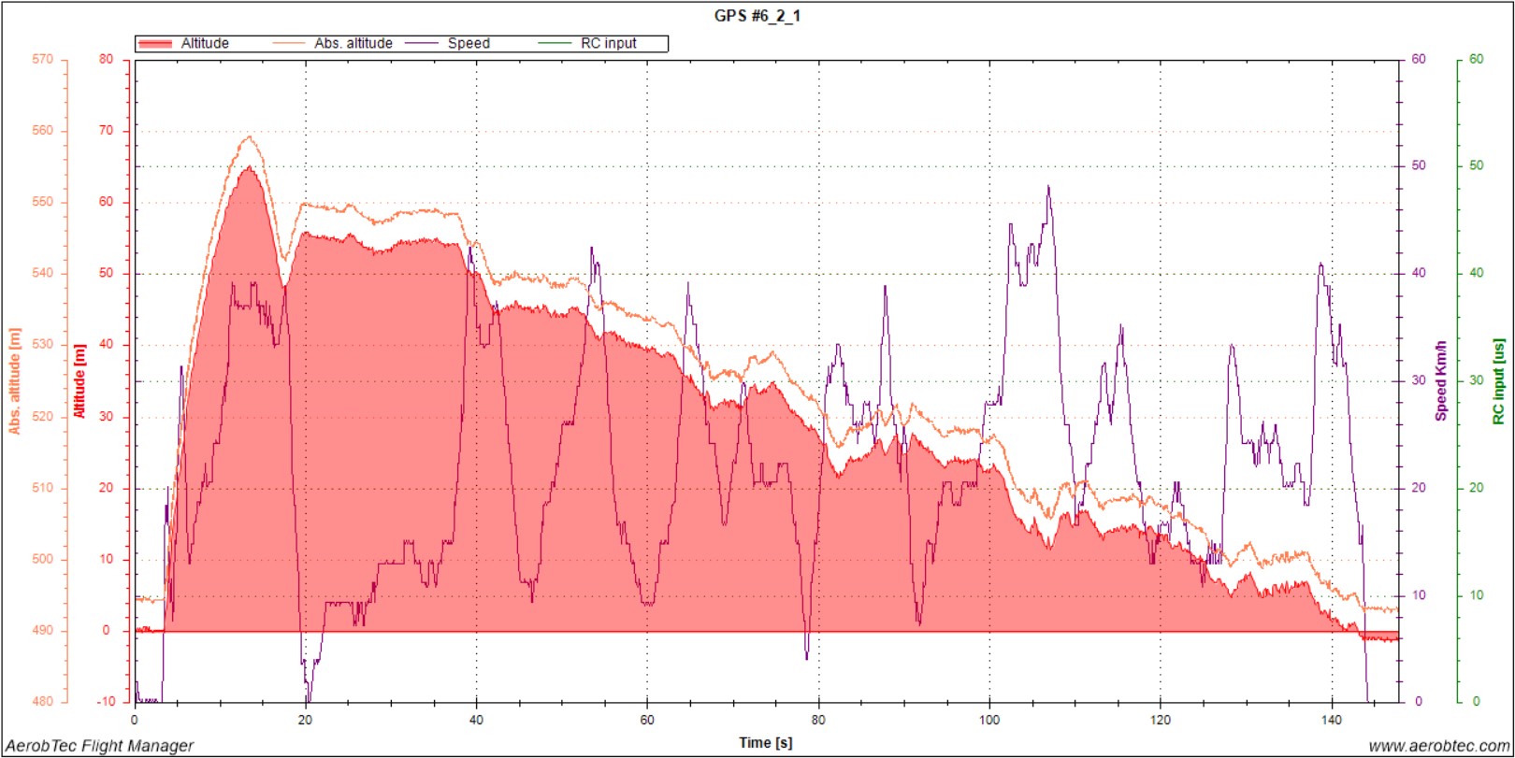Click the green RC input legend line
Screen dimensions: 1515x758
click(x=555, y=44)
